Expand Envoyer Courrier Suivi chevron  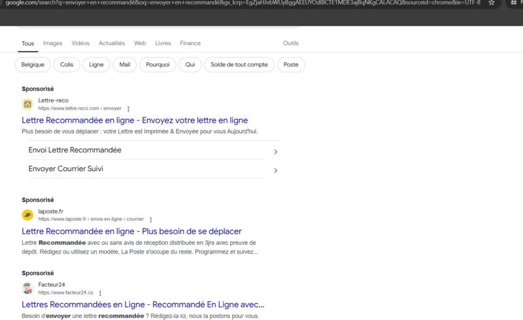tap(275, 170)
